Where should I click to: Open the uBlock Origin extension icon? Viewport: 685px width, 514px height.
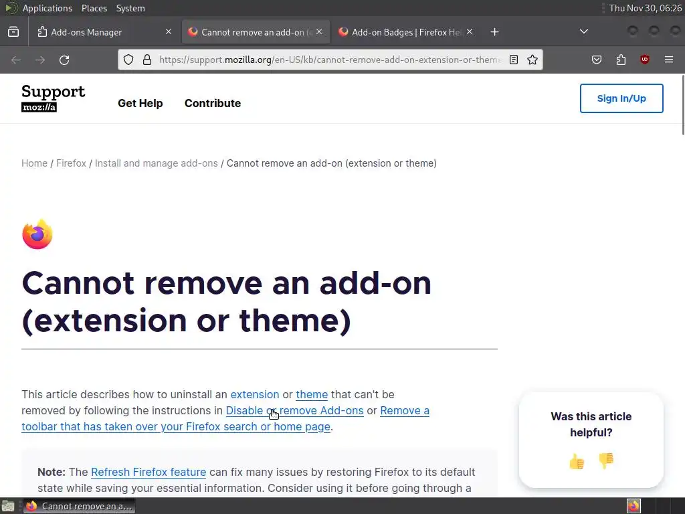645,60
